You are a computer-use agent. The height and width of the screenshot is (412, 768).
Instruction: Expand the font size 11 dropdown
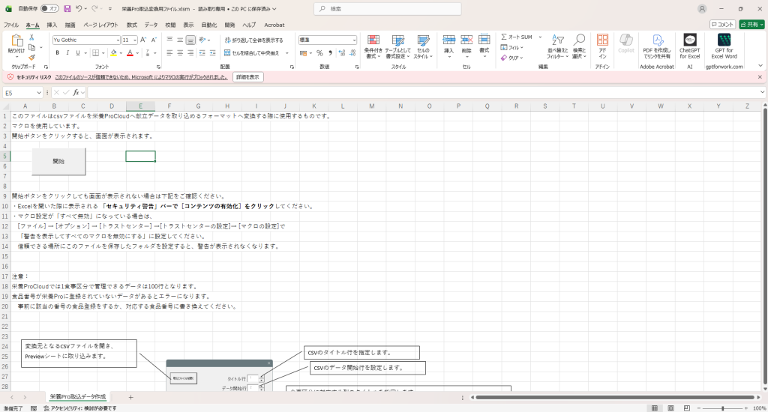point(135,40)
